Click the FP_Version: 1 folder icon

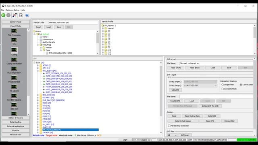pyautogui.click(x=103, y=26)
